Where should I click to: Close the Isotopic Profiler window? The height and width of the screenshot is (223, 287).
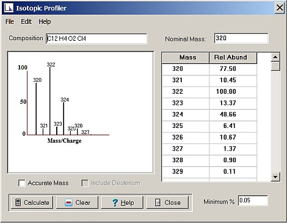[x=280, y=8]
